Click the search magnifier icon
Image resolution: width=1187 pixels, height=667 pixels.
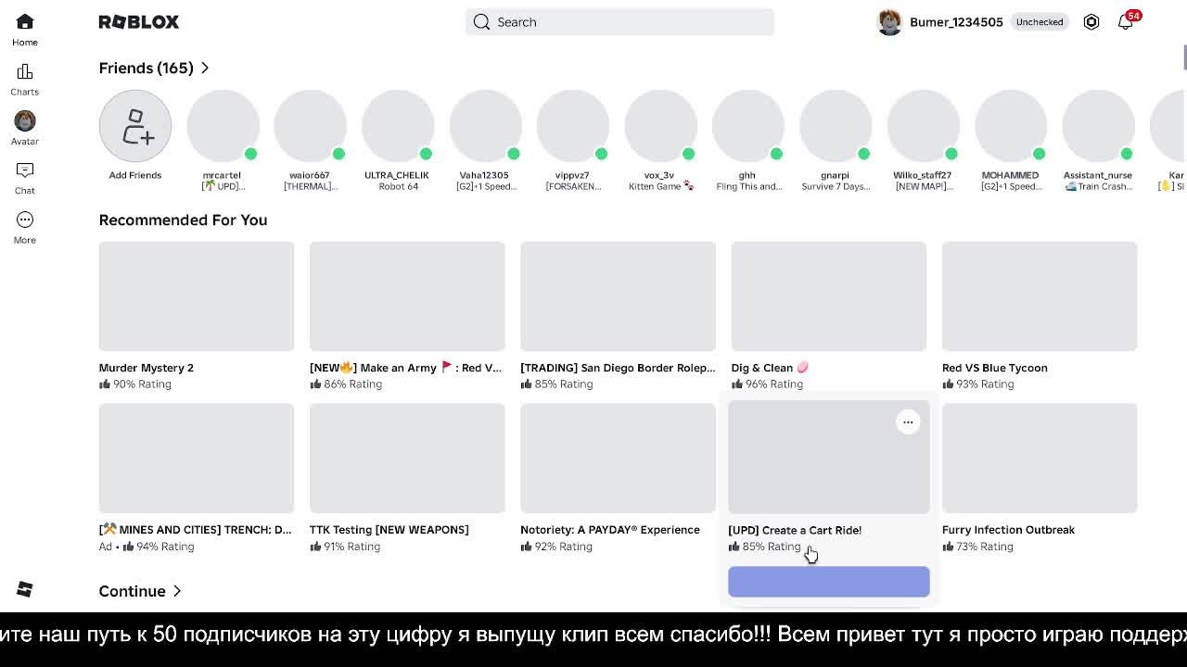coord(481,22)
